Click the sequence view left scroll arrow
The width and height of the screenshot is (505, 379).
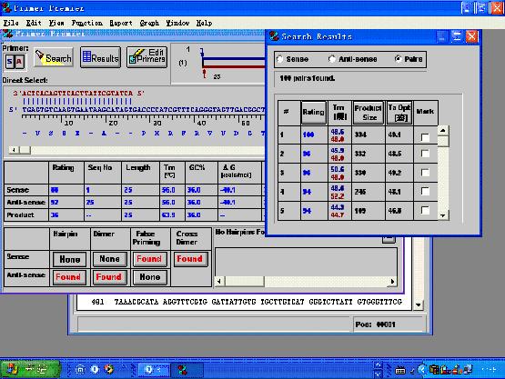tap(14, 150)
